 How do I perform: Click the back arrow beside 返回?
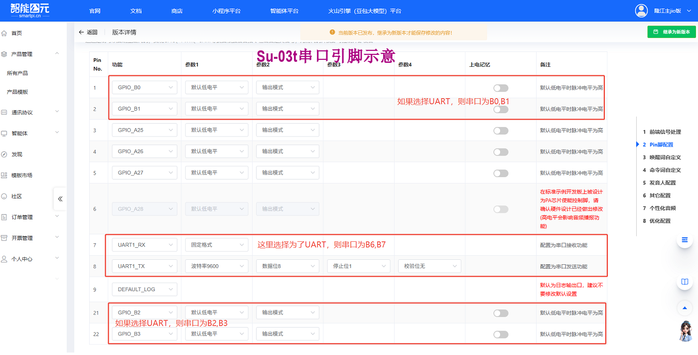pyautogui.click(x=81, y=31)
